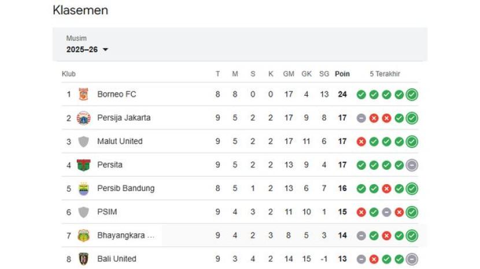Screen dimensions: 480x269
Task: Click the 5 Terakhir column header
Action: click(x=385, y=74)
